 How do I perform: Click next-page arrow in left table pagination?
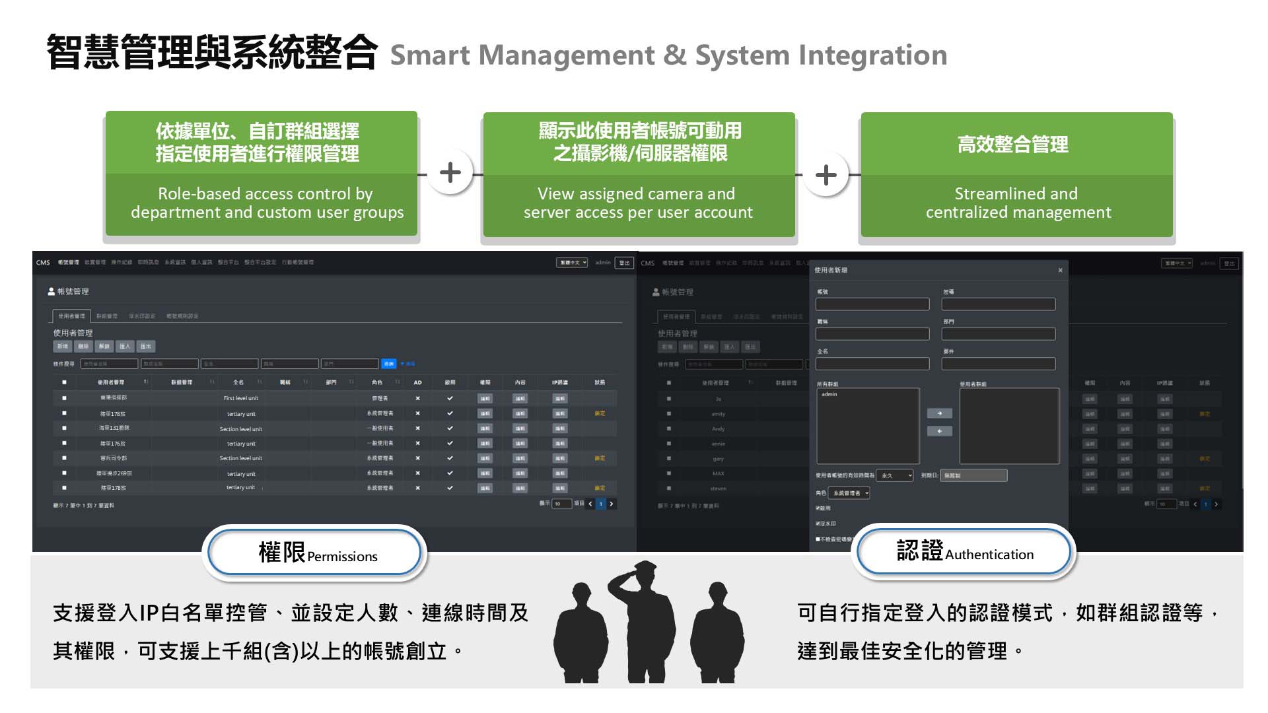[612, 504]
